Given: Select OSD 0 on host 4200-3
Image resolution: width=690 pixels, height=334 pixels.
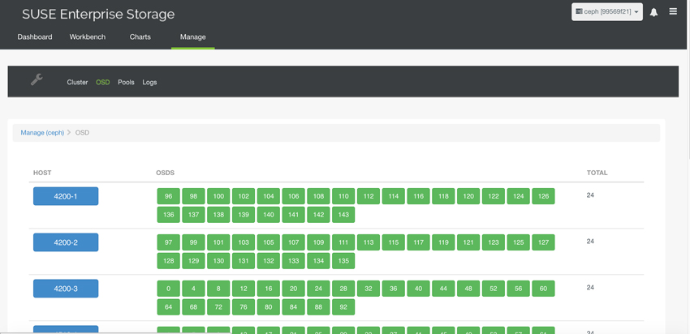Looking at the screenshot, I should (169, 289).
